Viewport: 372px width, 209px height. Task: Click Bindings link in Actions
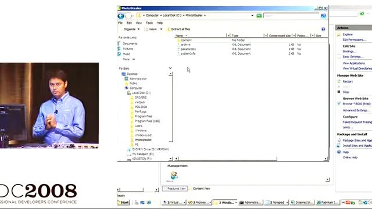[349, 52]
